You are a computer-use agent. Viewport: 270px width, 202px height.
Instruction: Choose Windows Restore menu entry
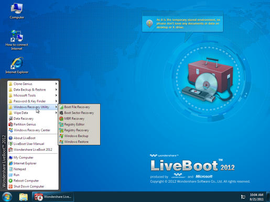79,142
